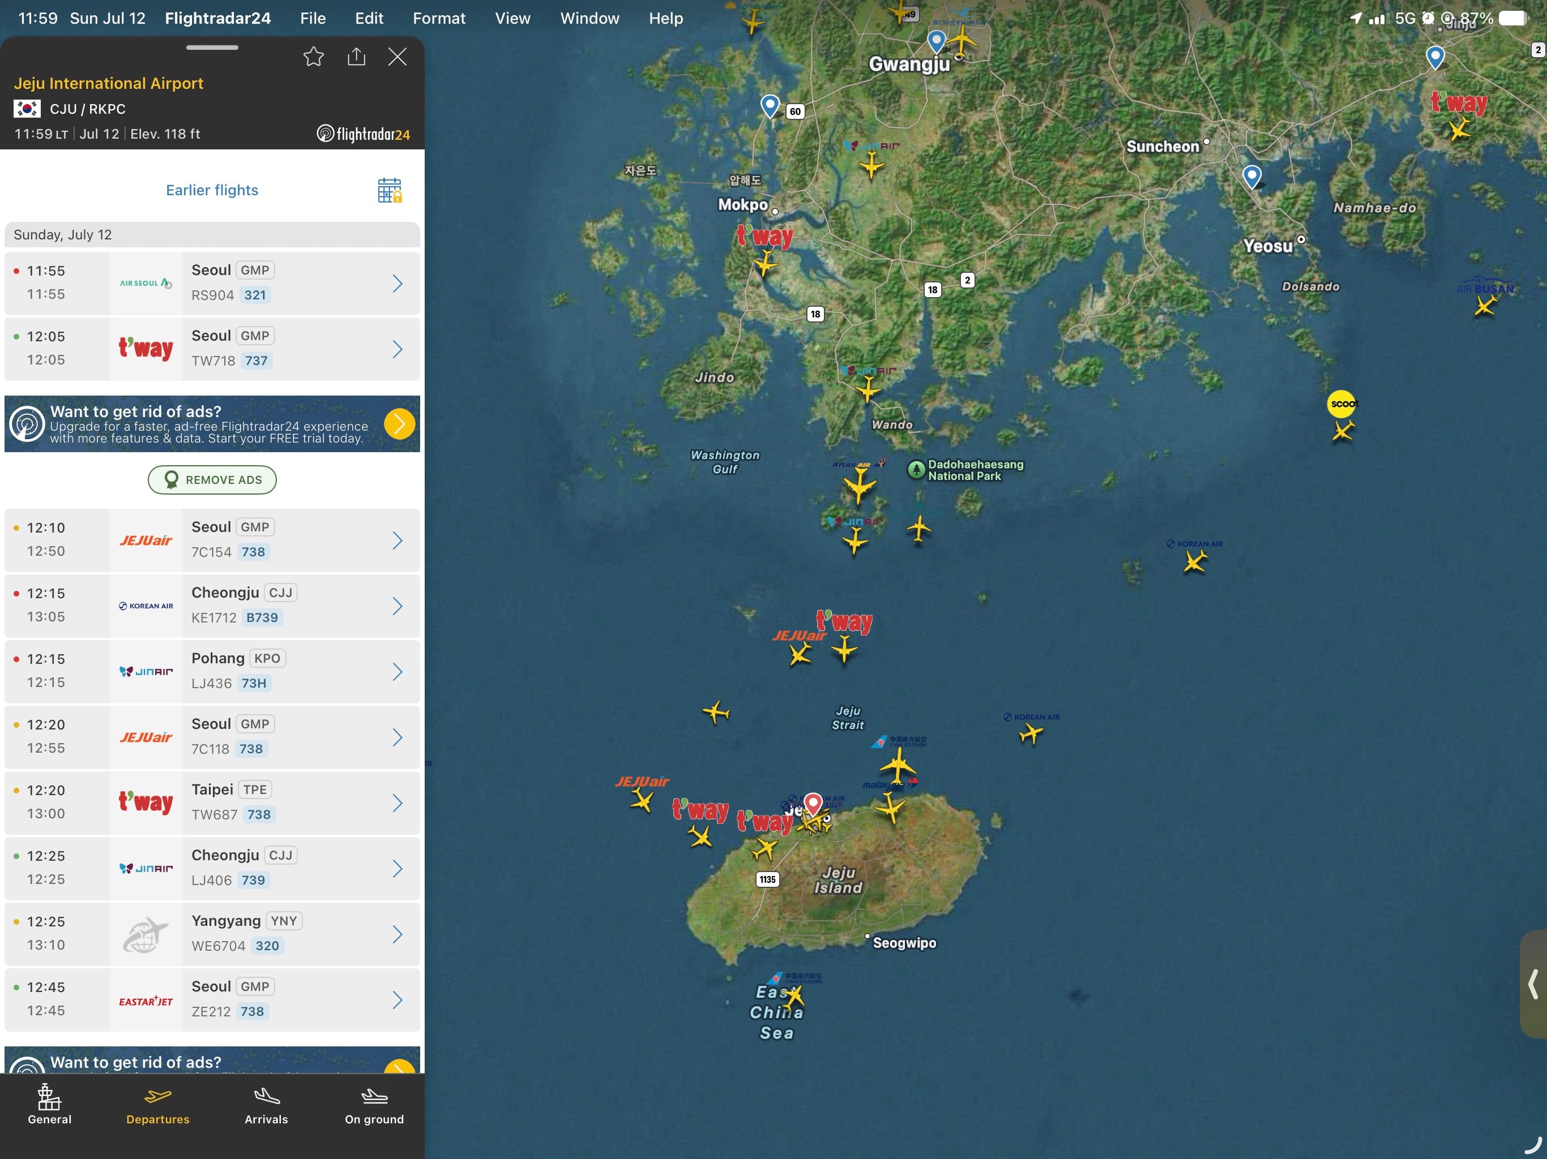The image size is (1547, 1159).
Task: Click the Earlier flights link
Action: coord(212,190)
